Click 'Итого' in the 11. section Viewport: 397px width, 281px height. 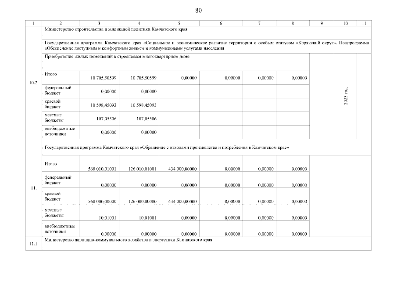click(50, 164)
